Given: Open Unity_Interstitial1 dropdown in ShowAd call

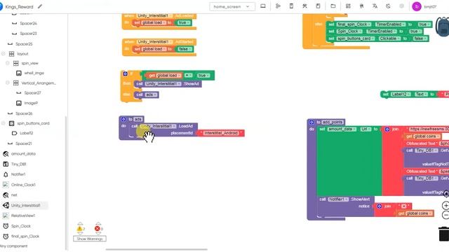Looking at the screenshot, I should click(x=163, y=84).
